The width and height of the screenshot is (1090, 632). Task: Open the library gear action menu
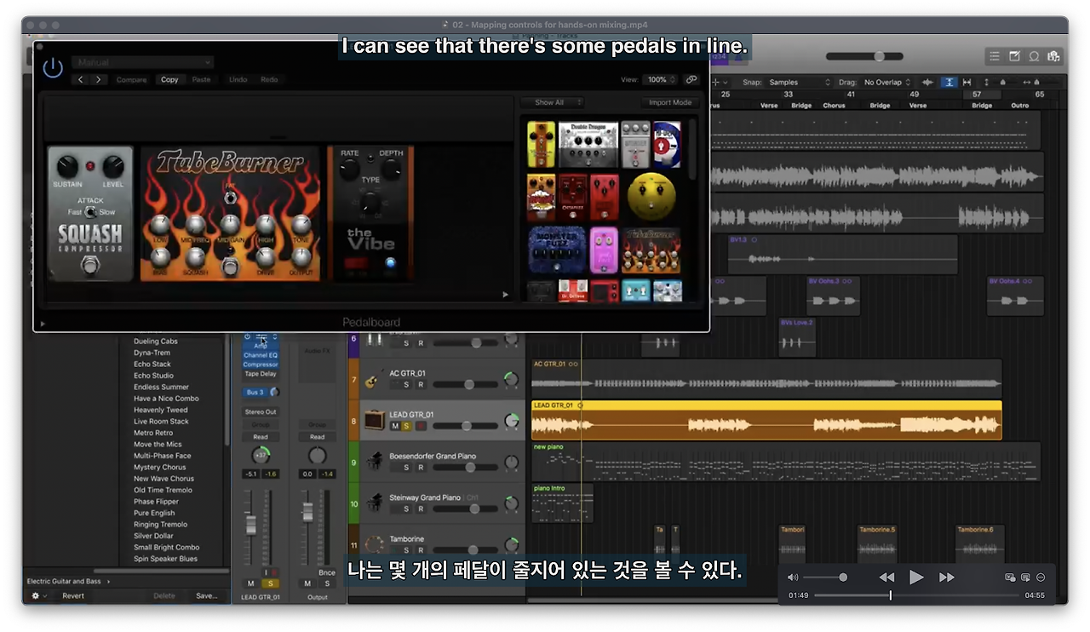coord(38,596)
